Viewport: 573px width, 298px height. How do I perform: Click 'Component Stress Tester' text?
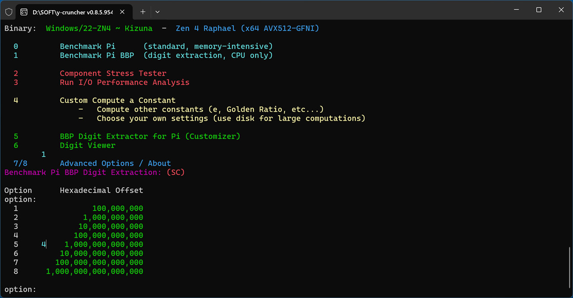click(x=113, y=73)
